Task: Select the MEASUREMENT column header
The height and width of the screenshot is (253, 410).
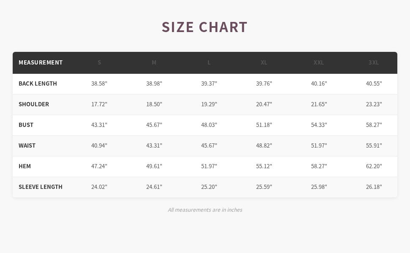Action: tap(41, 62)
